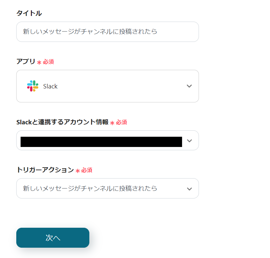Click the Slack logo icon

[x=33, y=86]
